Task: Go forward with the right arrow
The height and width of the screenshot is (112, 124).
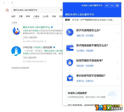Action: coord(8,3)
